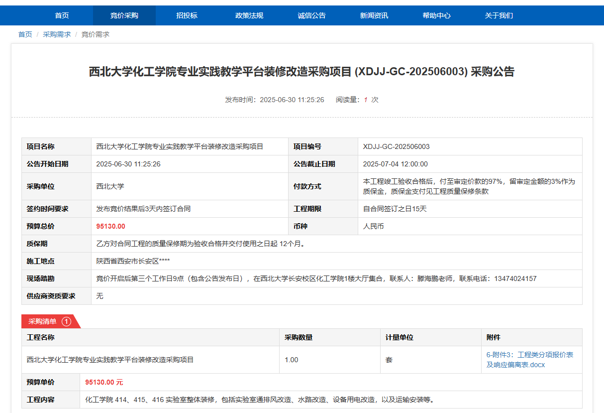Click the 关于我们 menu item
604x413 pixels.
click(499, 15)
